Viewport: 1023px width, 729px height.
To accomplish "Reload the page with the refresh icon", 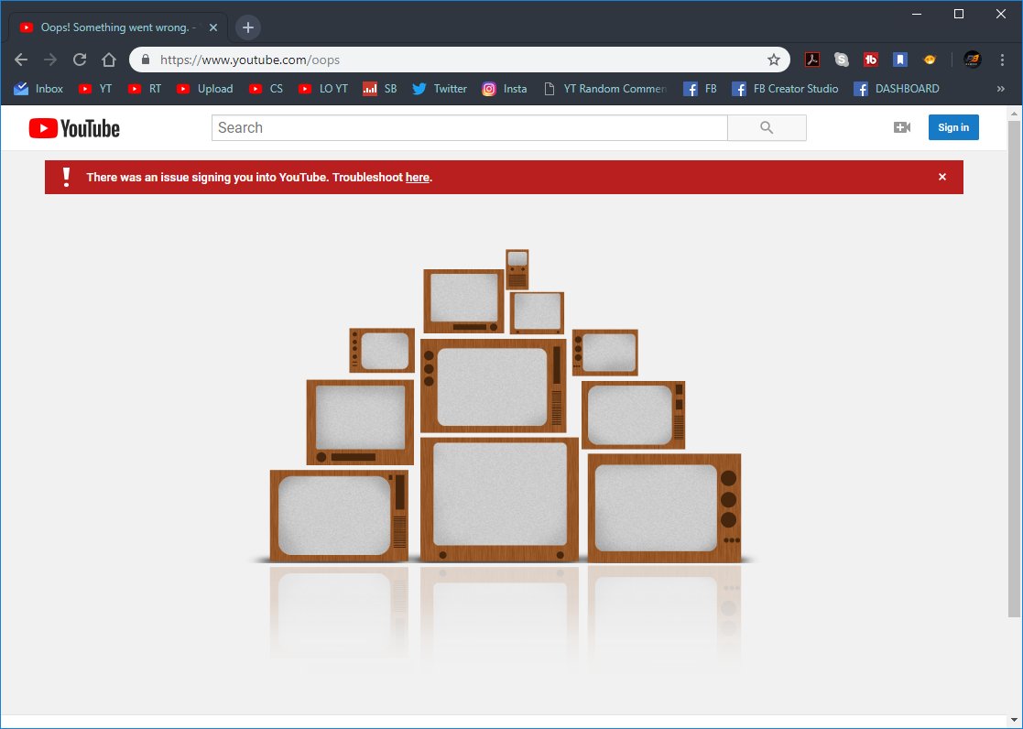I will [x=80, y=60].
